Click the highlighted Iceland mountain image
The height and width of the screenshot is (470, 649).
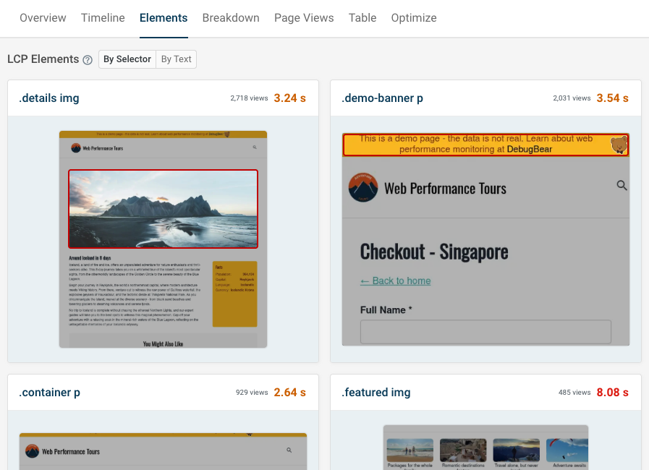click(163, 209)
